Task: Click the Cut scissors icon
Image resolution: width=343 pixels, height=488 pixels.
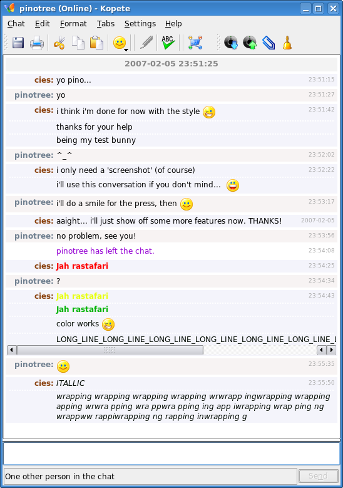Action: pyautogui.click(x=59, y=43)
